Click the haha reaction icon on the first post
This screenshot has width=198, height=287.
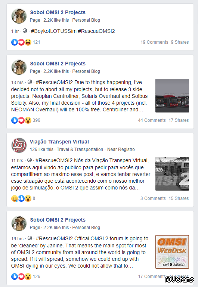pos(28,42)
